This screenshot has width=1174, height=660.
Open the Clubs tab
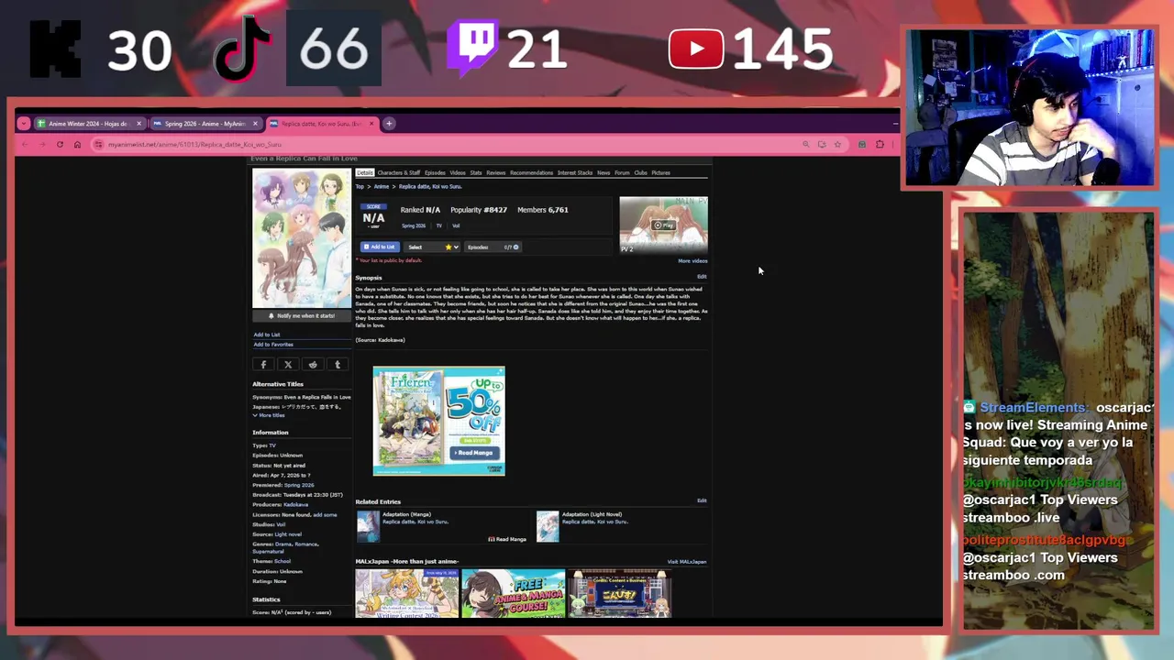(641, 172)
